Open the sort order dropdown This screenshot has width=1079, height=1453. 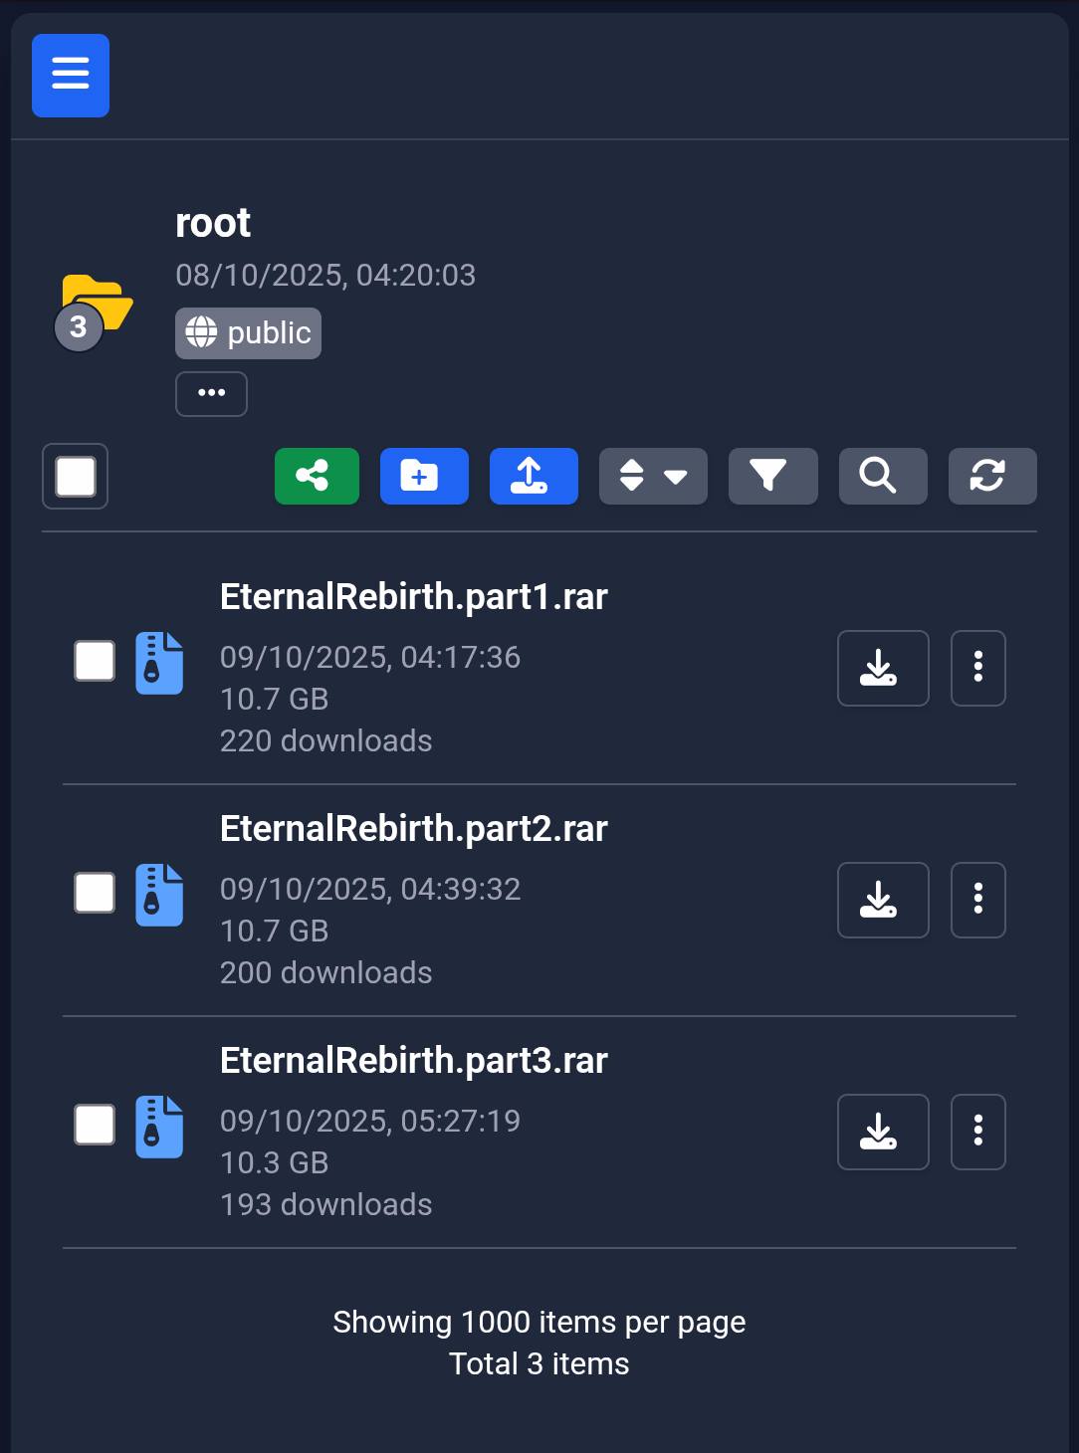tap(653, 476)
